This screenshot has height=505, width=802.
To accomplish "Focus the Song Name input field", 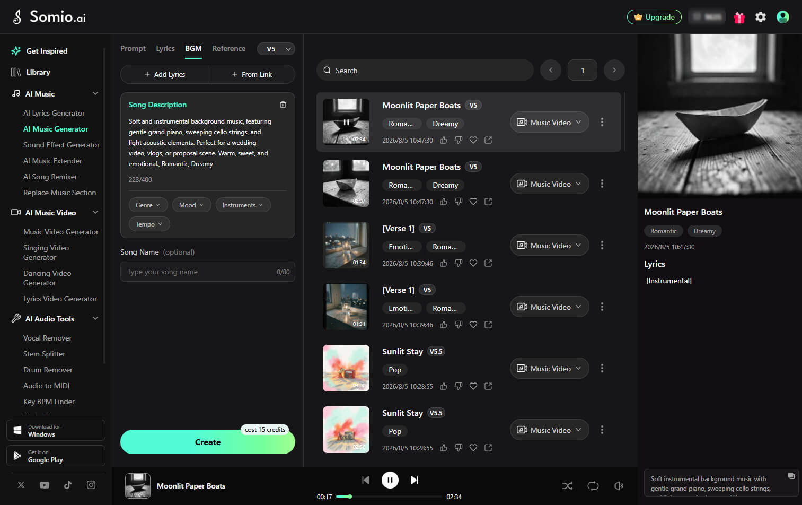I will (208, 272).
